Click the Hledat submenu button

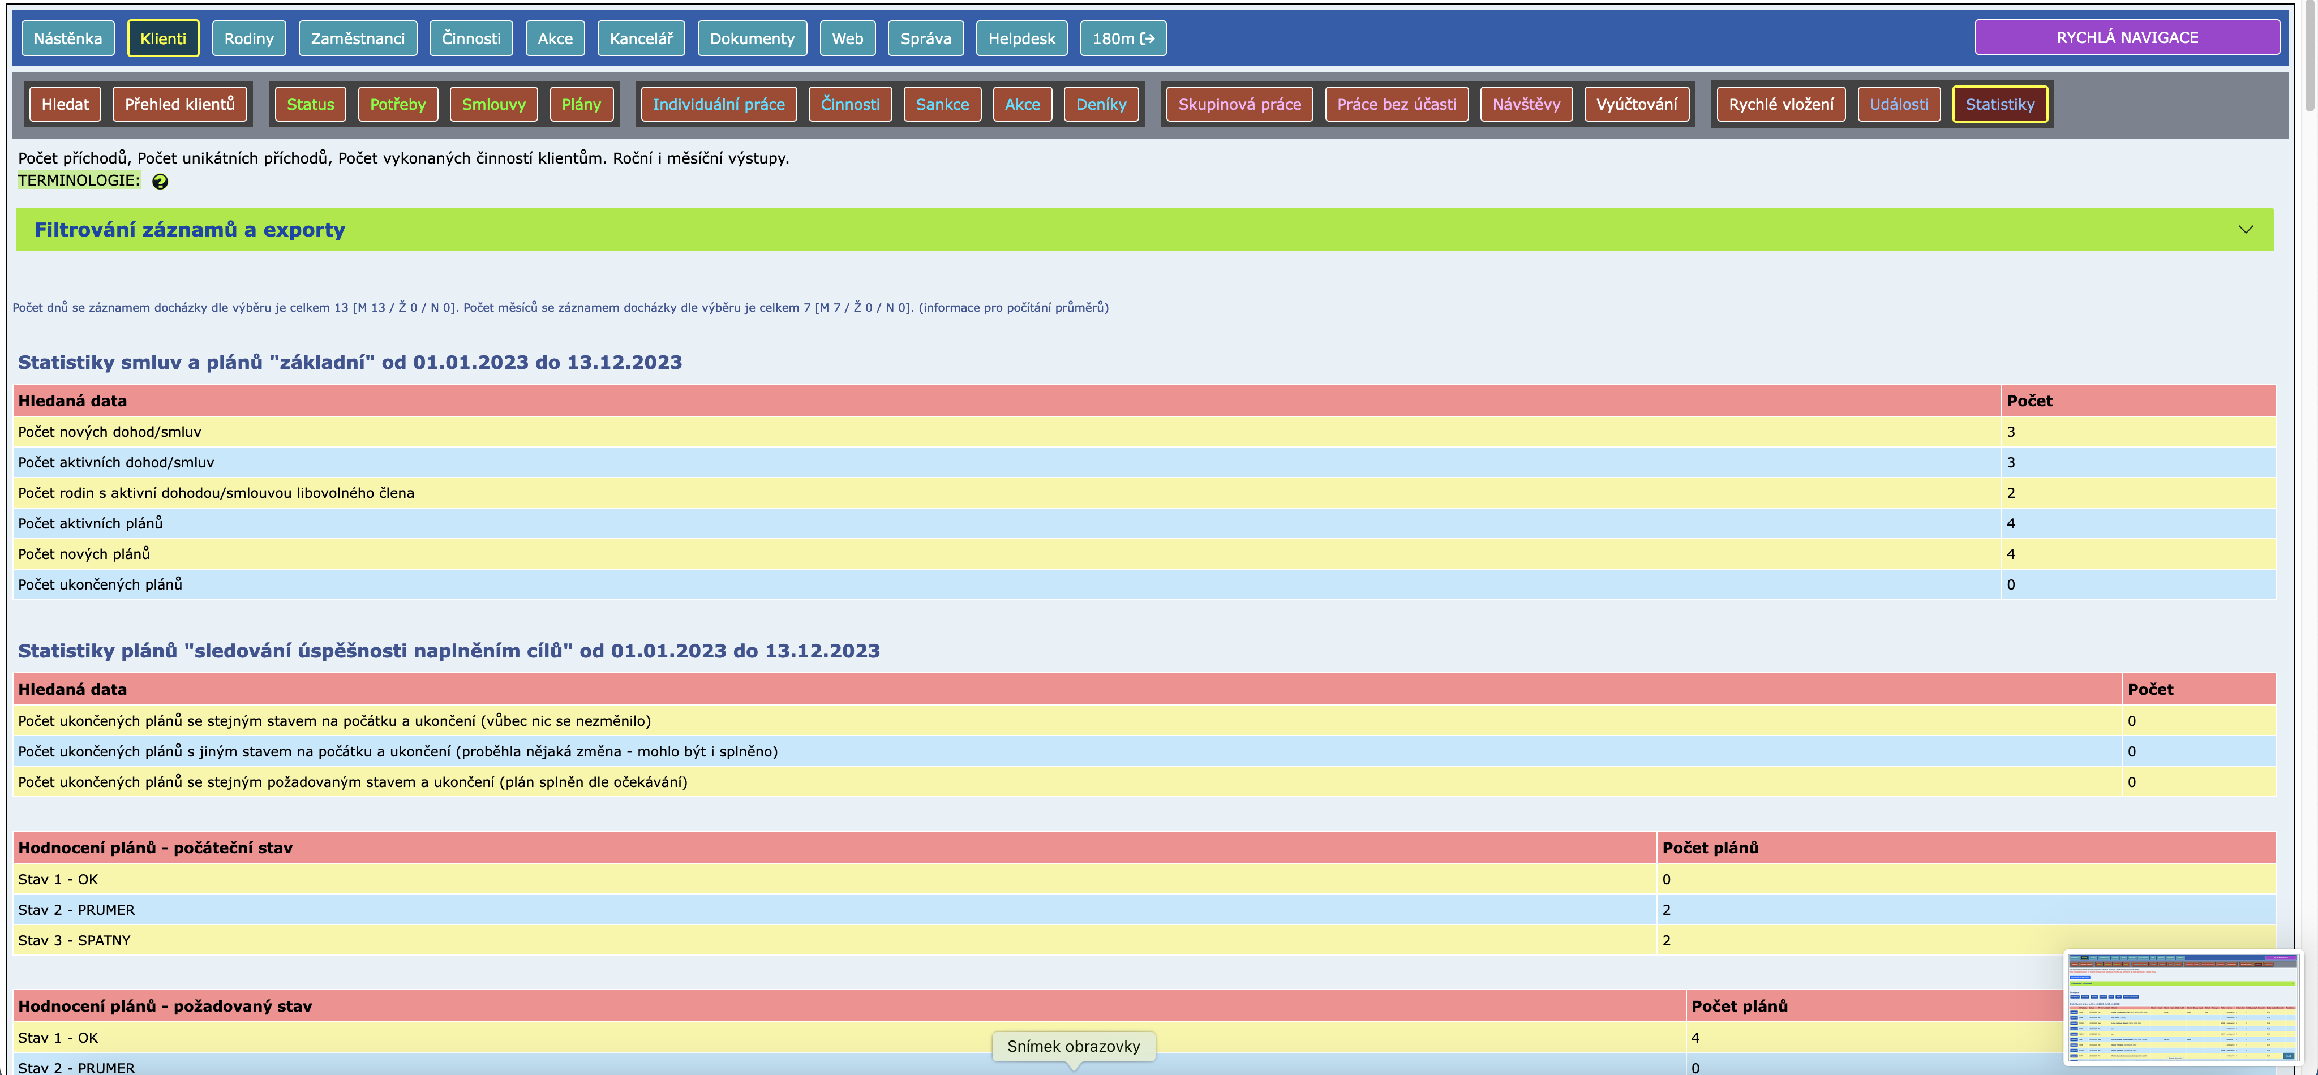(65, 104)
